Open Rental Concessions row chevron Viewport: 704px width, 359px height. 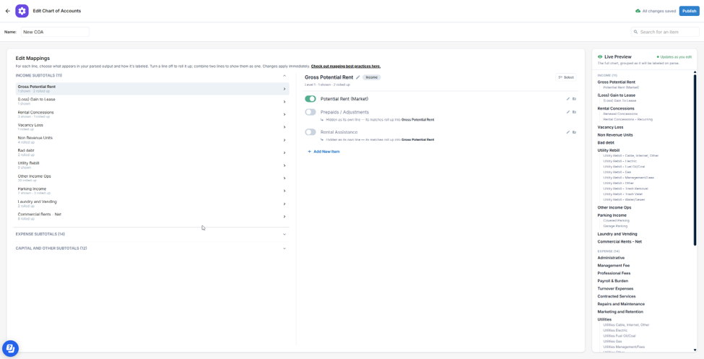(284, 115)
